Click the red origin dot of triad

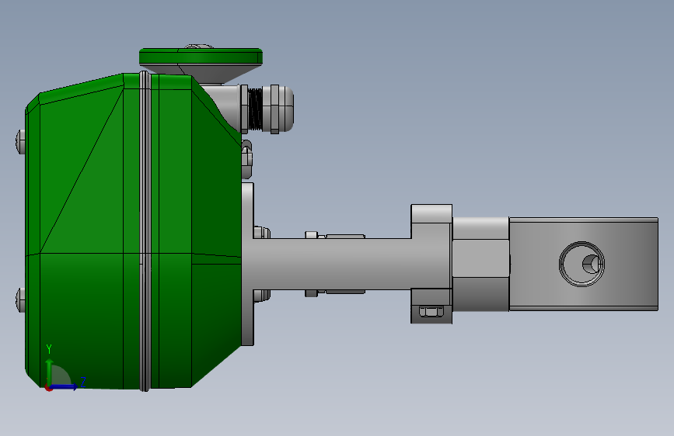coord(49,388)
